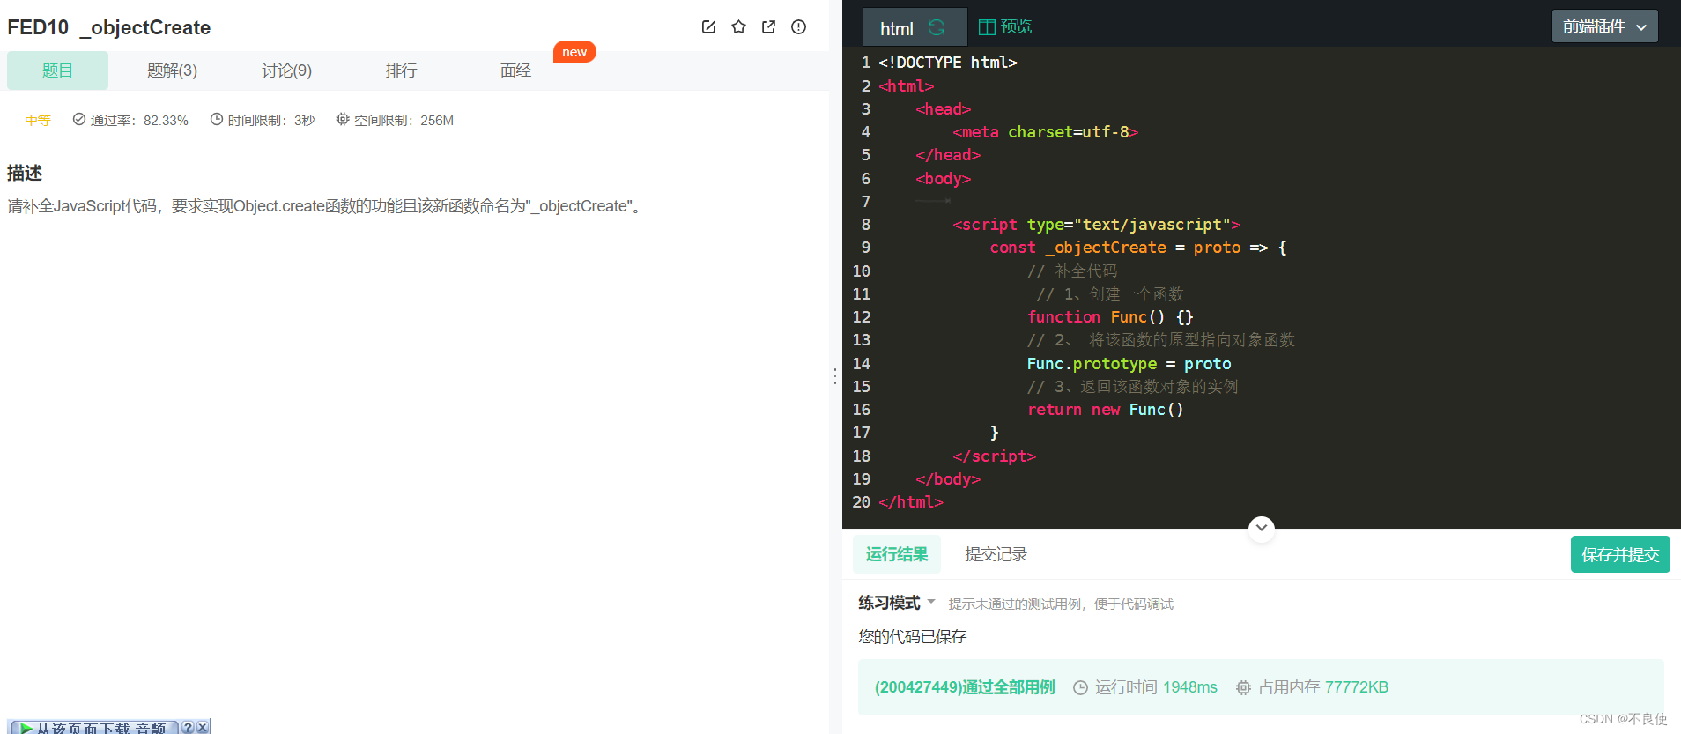This screenshot has width=1681, height=734.
Task: Click code line 14 Func.prototype = proto
Action: (1129, 364)
